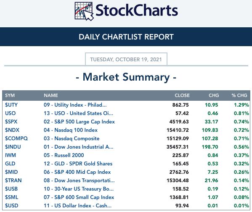Click the Tuesday, October 19, 2021 date box
Viewport: 252px width, 212px height.
[126, 59]
